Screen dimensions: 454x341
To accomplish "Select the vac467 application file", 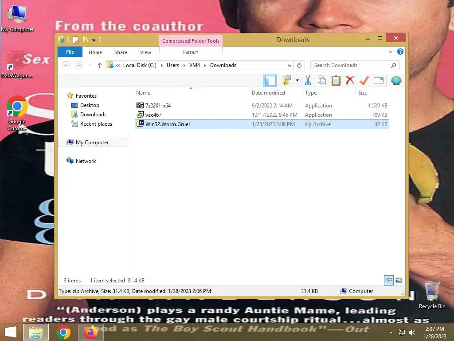I will pos(262,115).
